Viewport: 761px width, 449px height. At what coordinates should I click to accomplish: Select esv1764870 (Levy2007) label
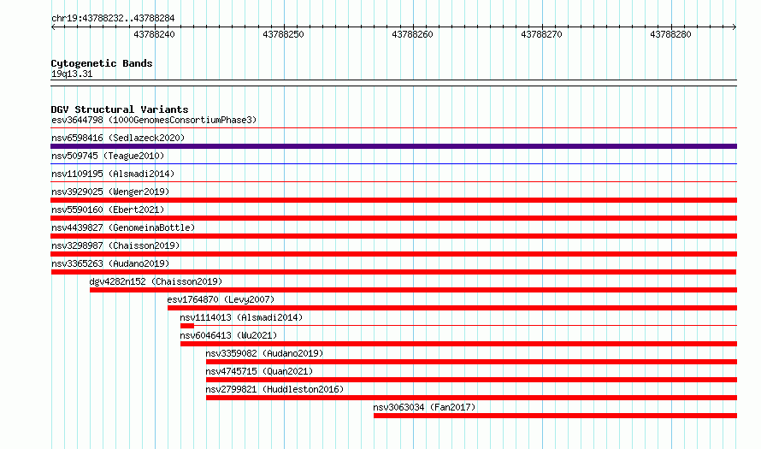(221, 299)
